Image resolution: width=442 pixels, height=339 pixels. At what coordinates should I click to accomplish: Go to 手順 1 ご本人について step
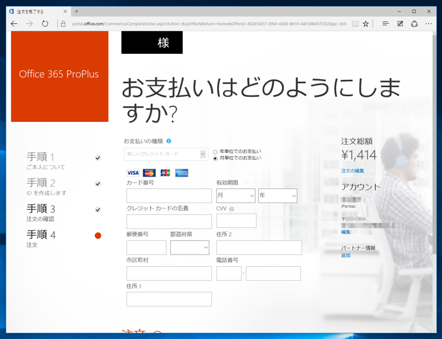(45, 161)
